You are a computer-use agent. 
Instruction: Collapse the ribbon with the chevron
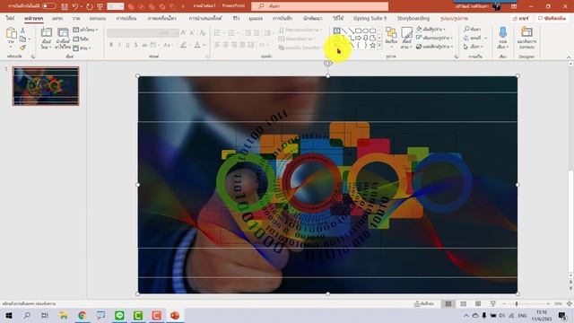[569, 57]
